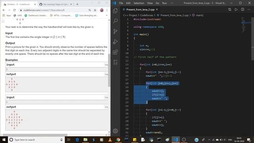Open the Extensions view

[115, 52]
